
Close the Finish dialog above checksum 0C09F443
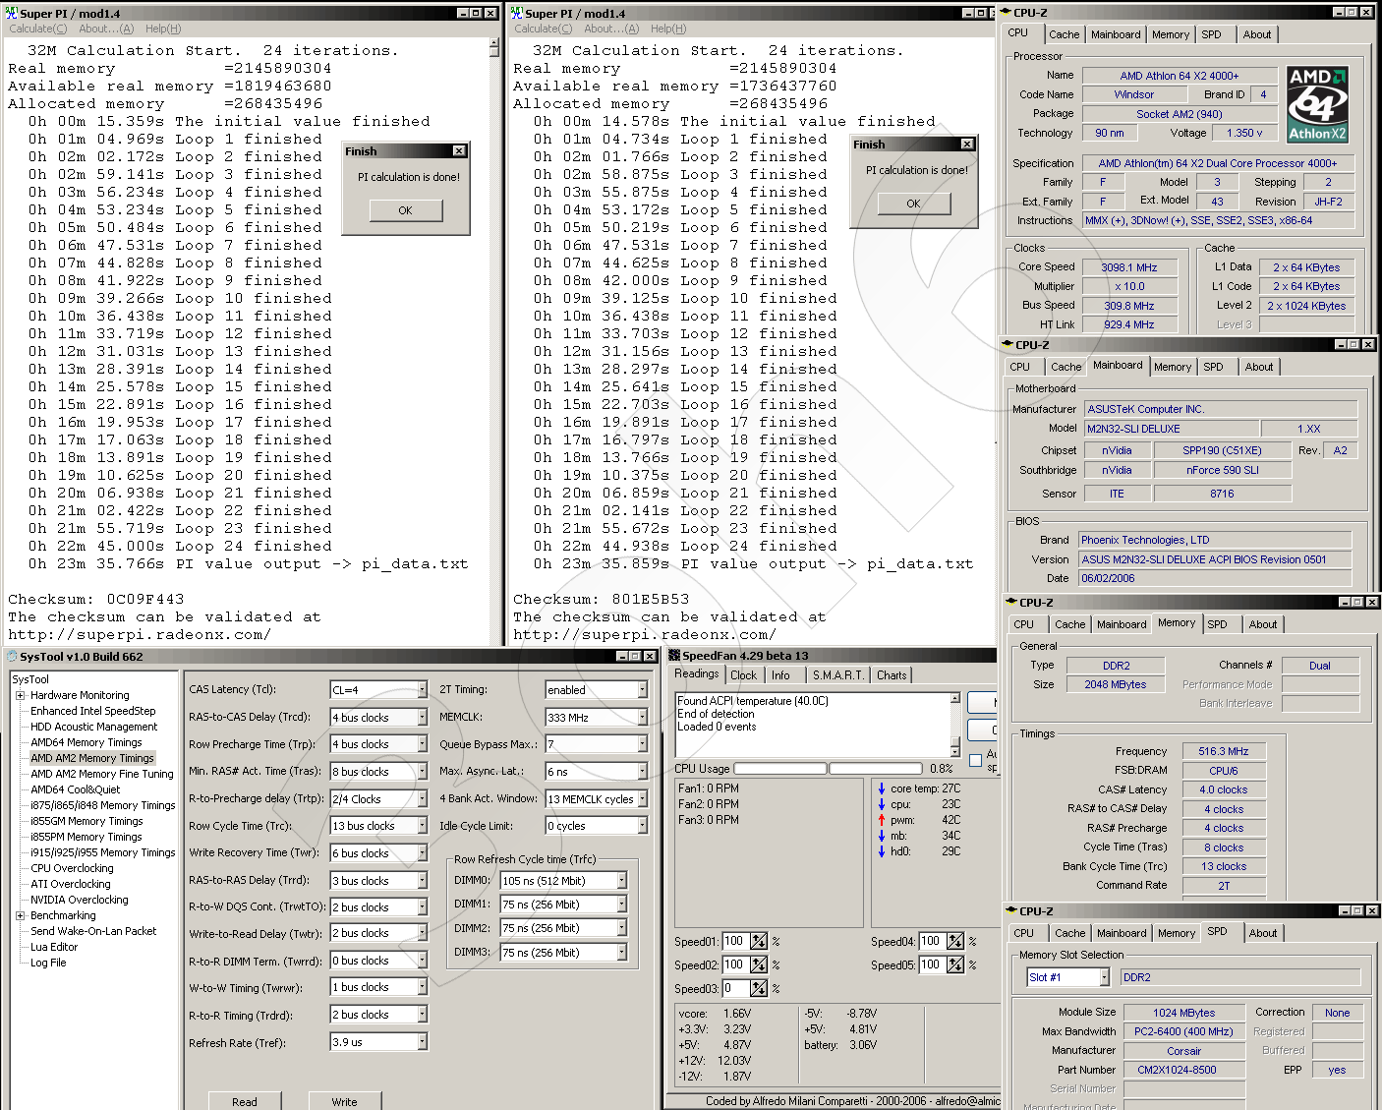pos(459,150)
